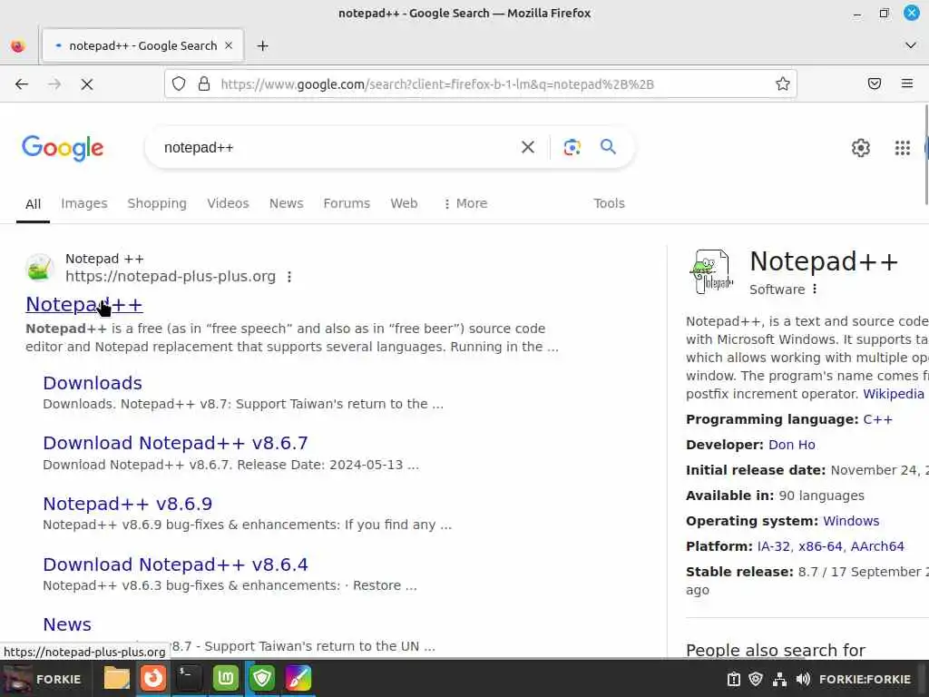Screen dimensions: 929x697
Task: Open the Firefox hamburger menu
Action: pyautogui.click(x=907, y=83)
